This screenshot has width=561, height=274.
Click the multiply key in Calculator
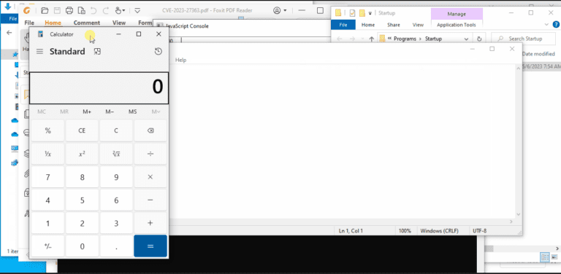click(x=150, y=177)
